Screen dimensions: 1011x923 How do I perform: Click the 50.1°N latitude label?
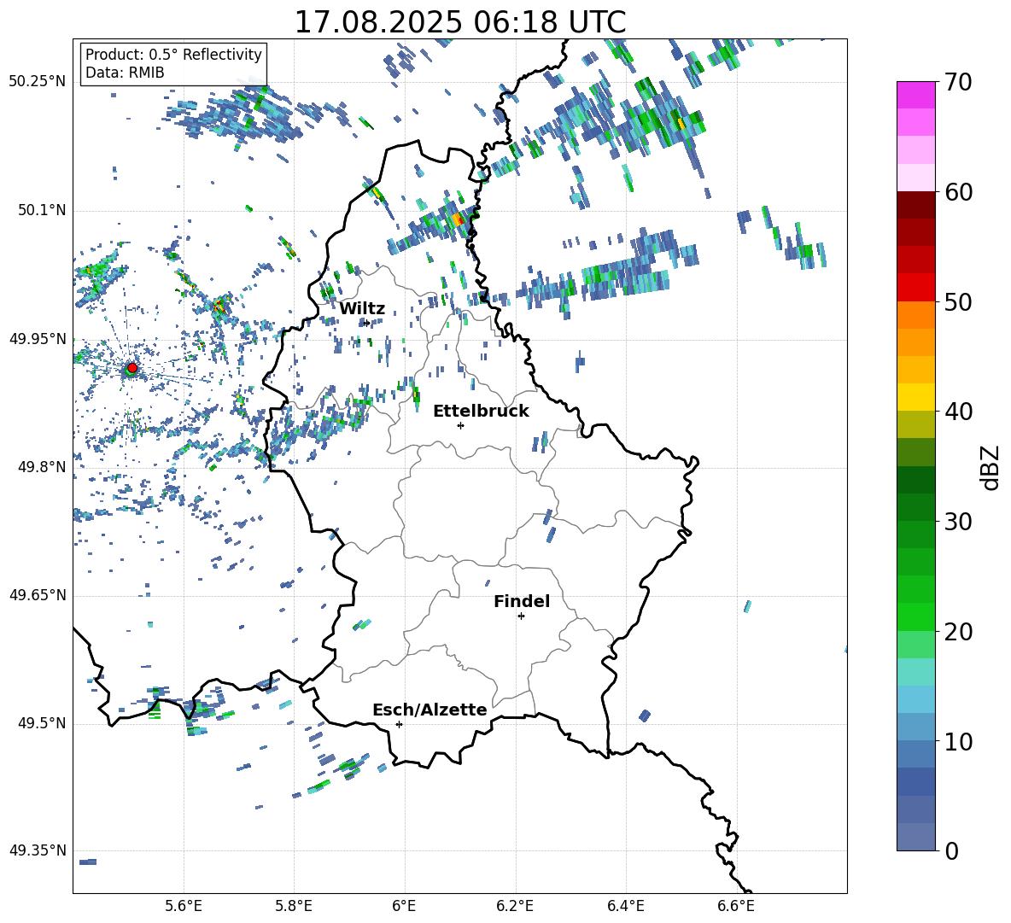click(x=42, y=211)
